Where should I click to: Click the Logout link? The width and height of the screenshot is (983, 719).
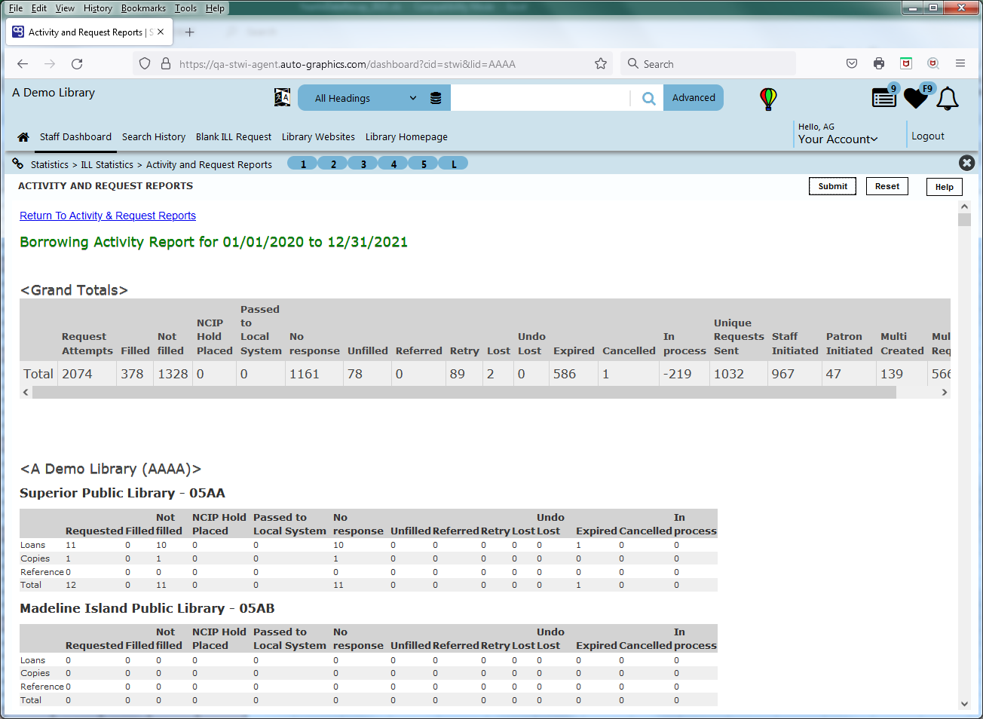[928, 136]
